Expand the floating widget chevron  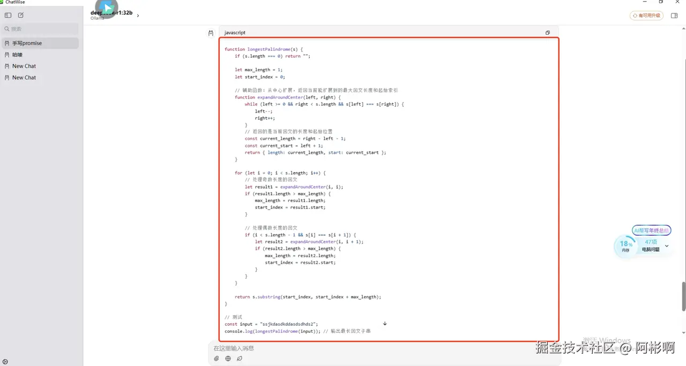667,246
